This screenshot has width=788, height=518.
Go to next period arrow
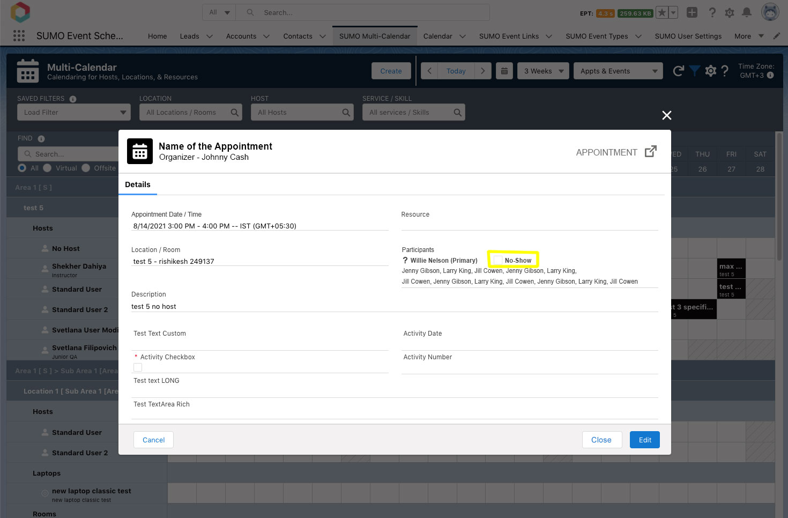(x=482, y=71)
